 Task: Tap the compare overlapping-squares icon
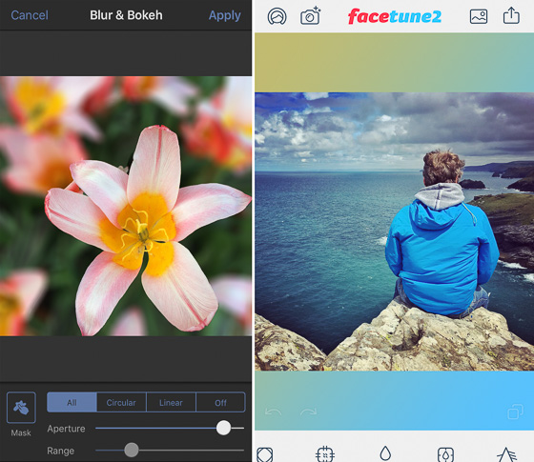(515, 412)
